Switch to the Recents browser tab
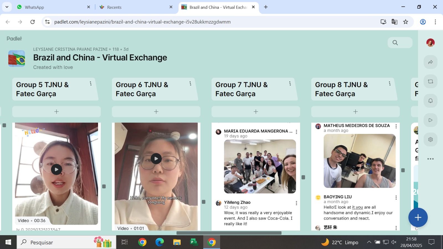 point(114,7)
